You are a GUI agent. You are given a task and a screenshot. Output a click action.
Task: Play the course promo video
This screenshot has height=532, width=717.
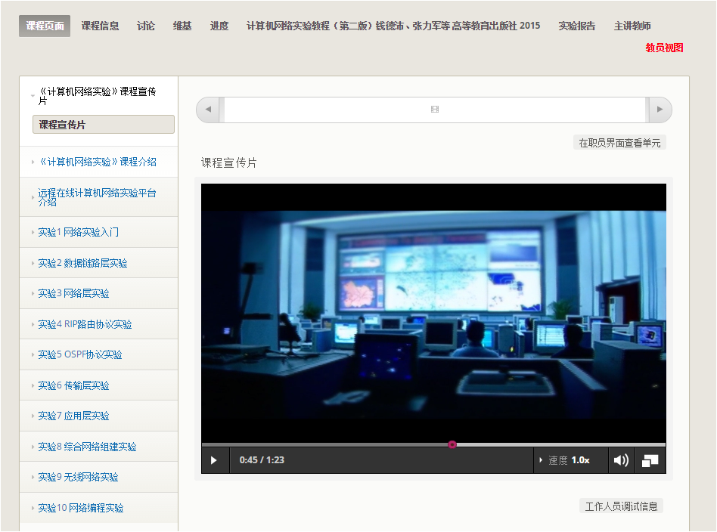click(214, 460)
